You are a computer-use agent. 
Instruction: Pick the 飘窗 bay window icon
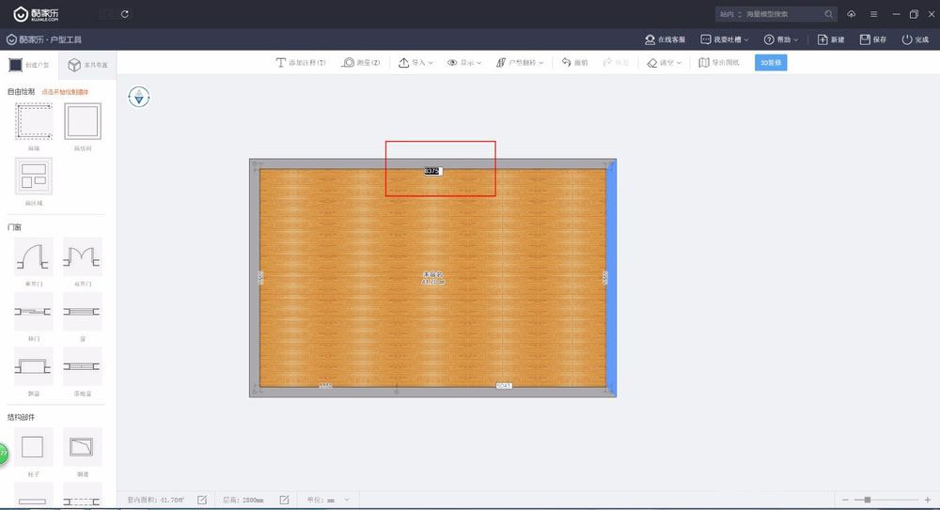[x=34, y=365]
